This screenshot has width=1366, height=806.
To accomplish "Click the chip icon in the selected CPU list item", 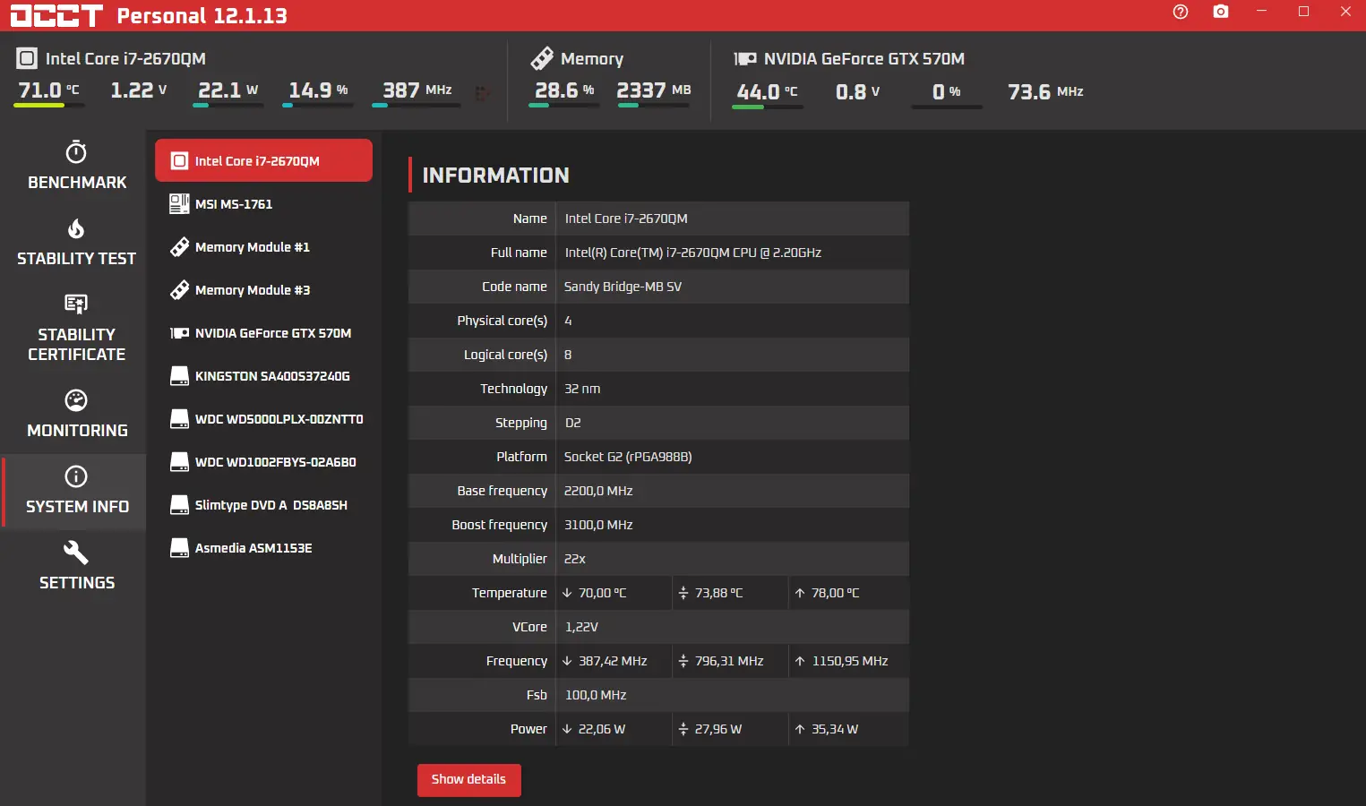I will pyautogui.click(x=179, y=161).
